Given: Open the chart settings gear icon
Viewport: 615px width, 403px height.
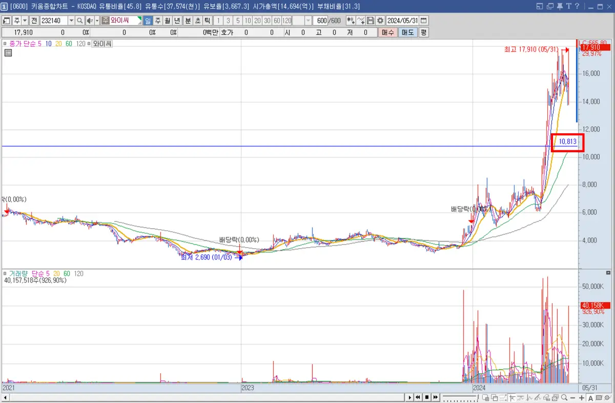Looking at the screenshot, I should [380, 21].
